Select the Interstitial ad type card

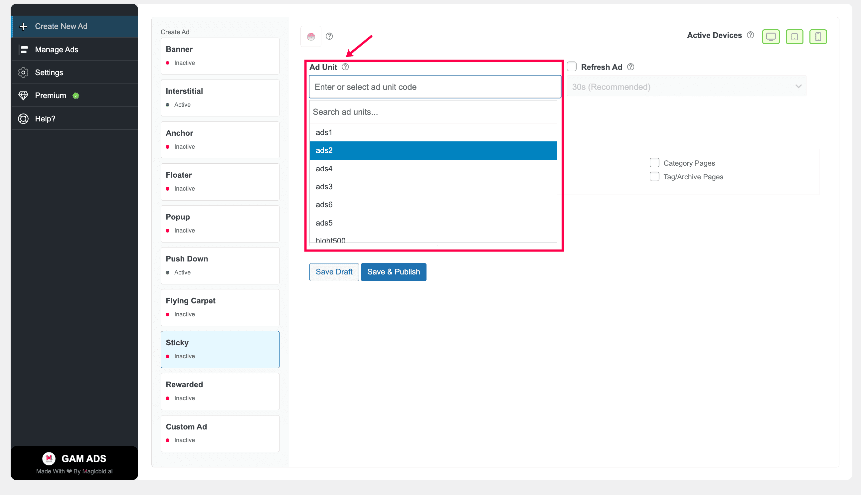[220, 98]
